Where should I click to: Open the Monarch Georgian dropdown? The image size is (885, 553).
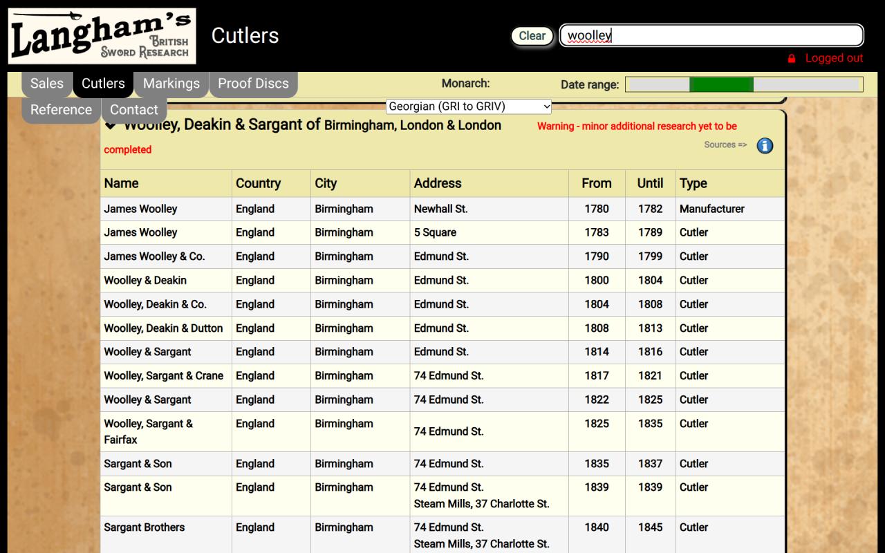(x=469, y=106)
